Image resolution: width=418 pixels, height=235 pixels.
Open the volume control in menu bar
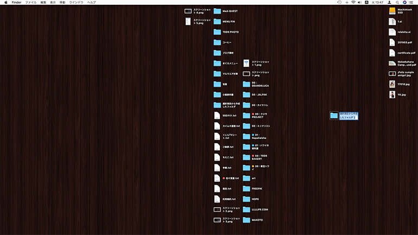tap(360, 2)
